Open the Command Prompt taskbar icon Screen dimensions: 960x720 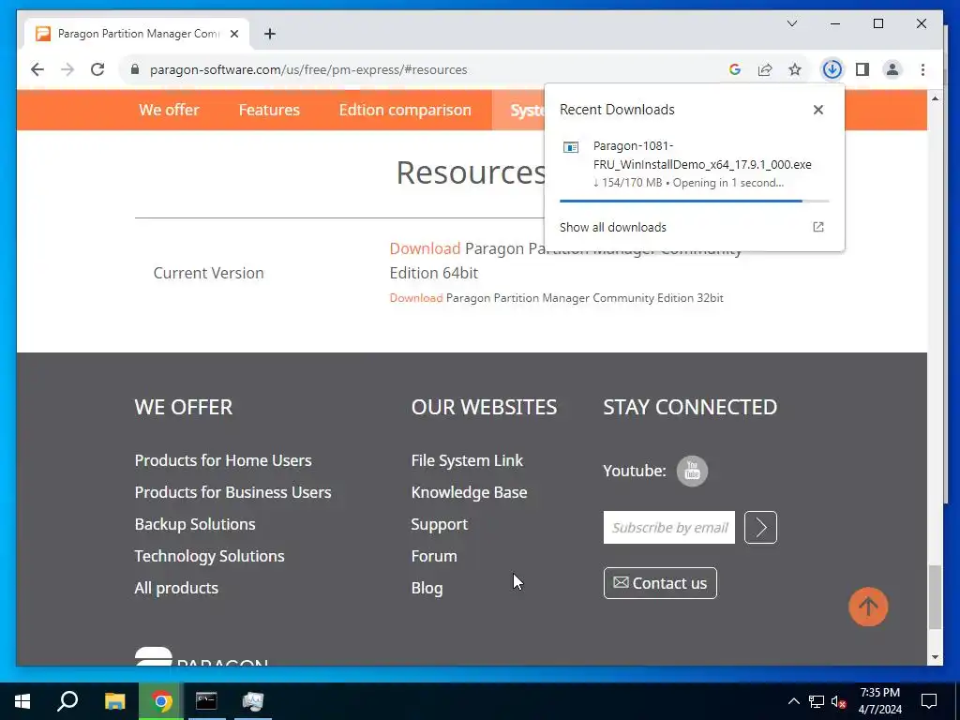click(x=206, y=701)
